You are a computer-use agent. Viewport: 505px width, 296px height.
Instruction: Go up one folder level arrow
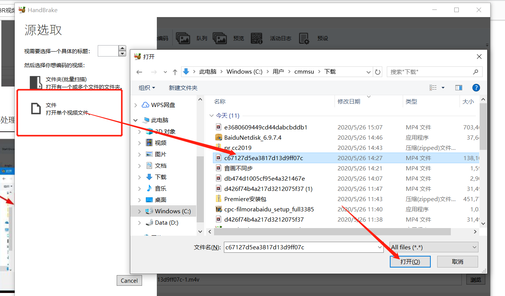pos(175,72)
